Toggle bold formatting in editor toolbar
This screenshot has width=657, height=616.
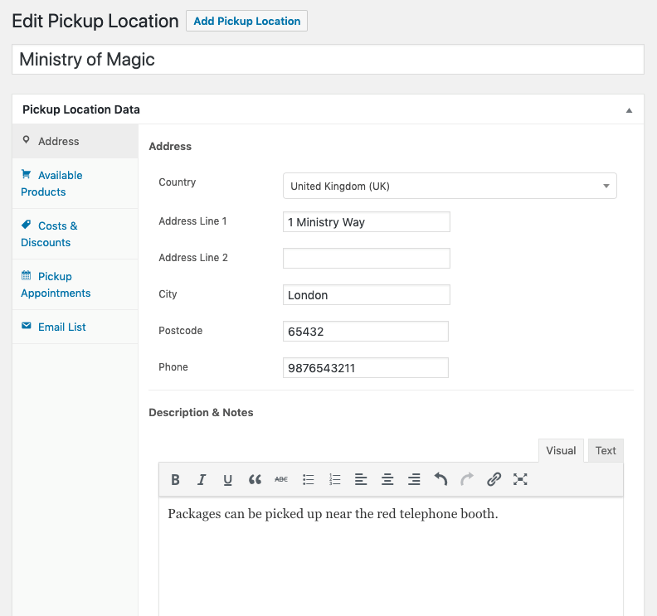click(175, 479)
